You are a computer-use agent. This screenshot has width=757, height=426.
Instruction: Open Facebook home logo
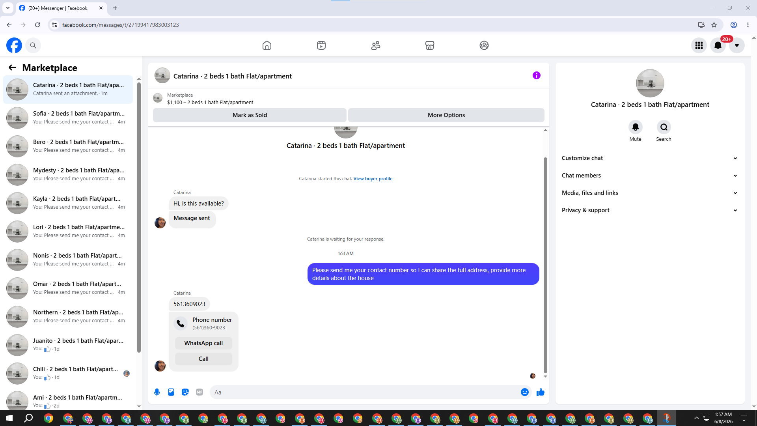pos(14,45)
